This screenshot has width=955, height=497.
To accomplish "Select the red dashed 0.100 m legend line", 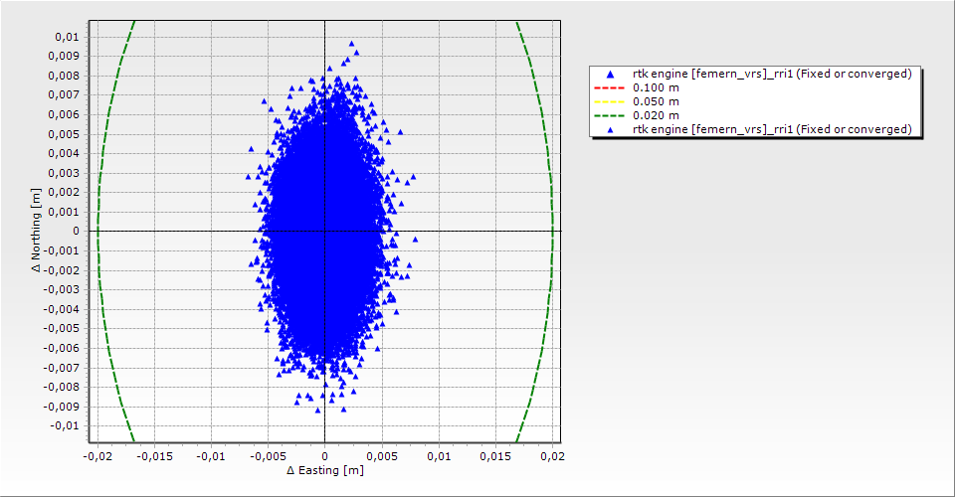I will point(610,87).
